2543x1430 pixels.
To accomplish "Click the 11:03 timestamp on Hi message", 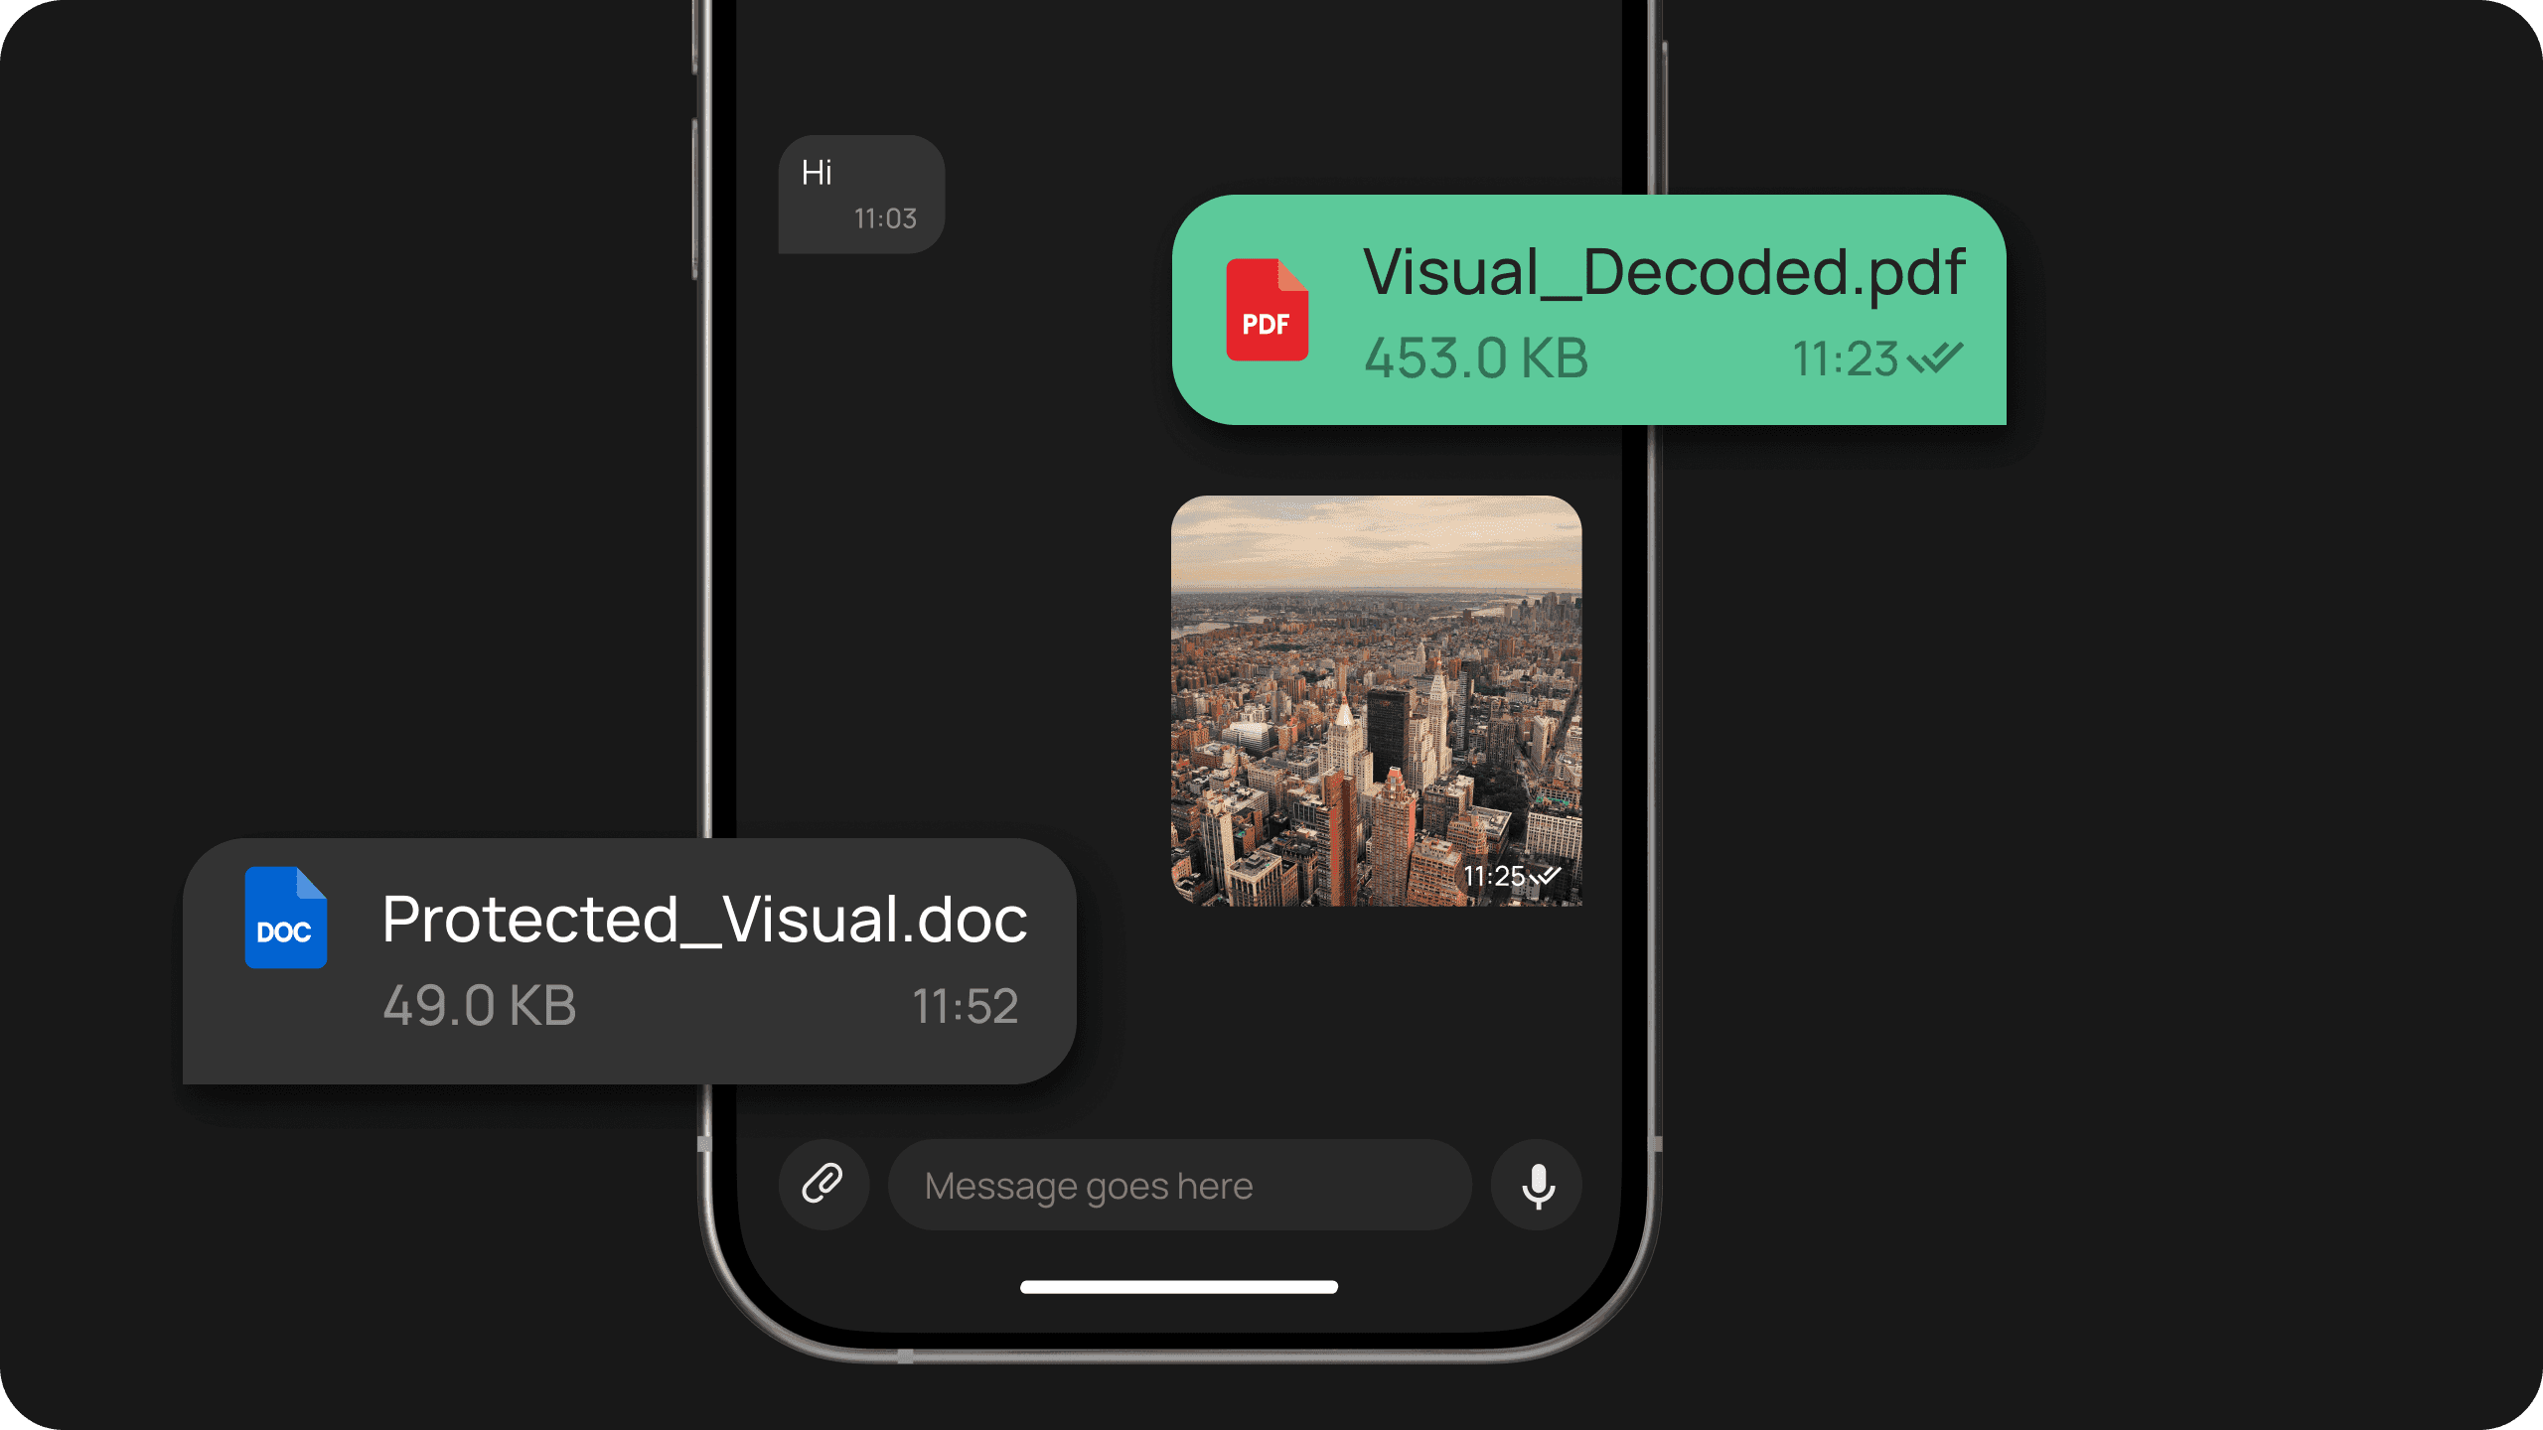I will point(885,218).
